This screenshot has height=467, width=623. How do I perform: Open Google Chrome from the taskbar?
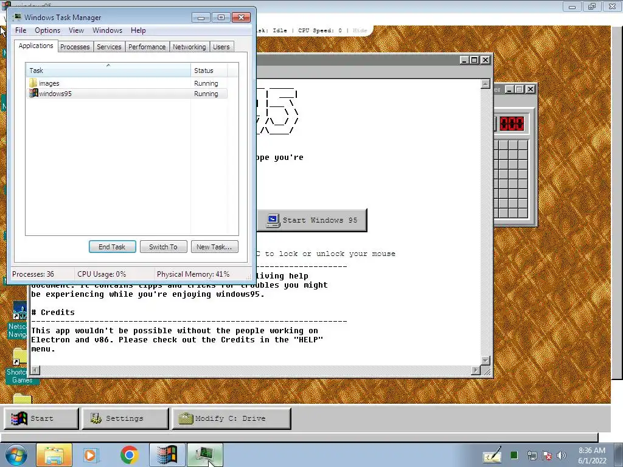pyautogui.click(x=129, y=455)
